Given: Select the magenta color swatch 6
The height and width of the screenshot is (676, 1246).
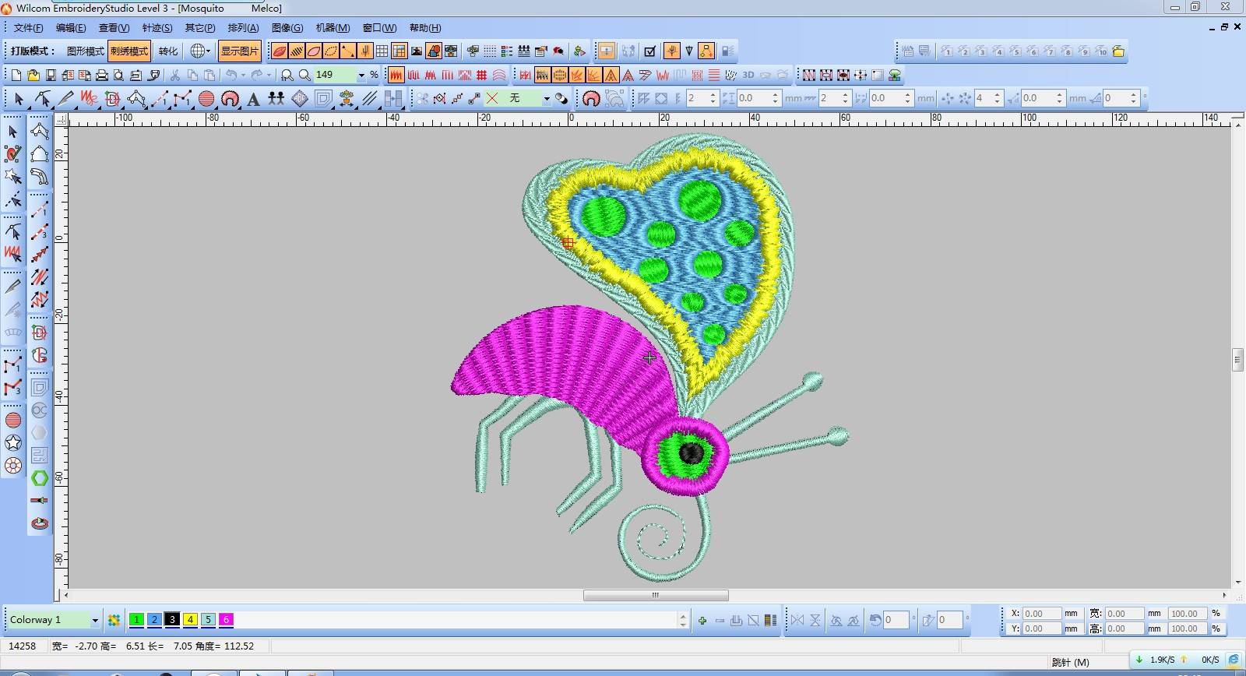Looking at the screenshot, I should [x=226, y=620].
